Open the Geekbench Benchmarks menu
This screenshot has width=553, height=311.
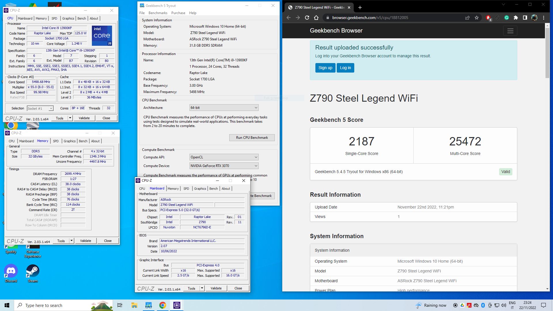pyautogui.click(x=158, y=13)
